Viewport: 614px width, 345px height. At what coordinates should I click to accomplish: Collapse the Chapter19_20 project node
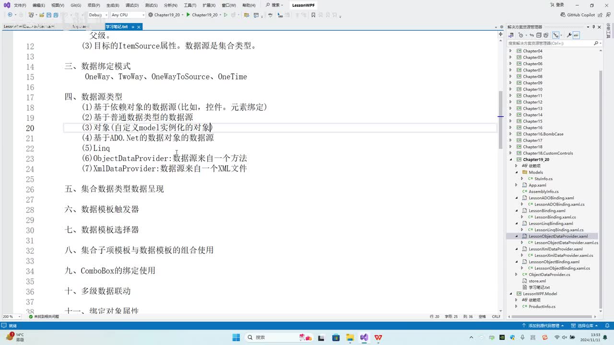click(x=510, y=160)
